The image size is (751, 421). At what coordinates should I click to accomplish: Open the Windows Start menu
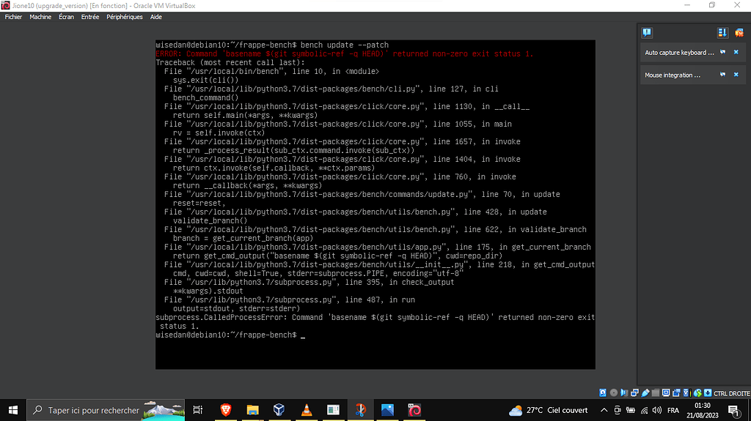tap(13, 410)
